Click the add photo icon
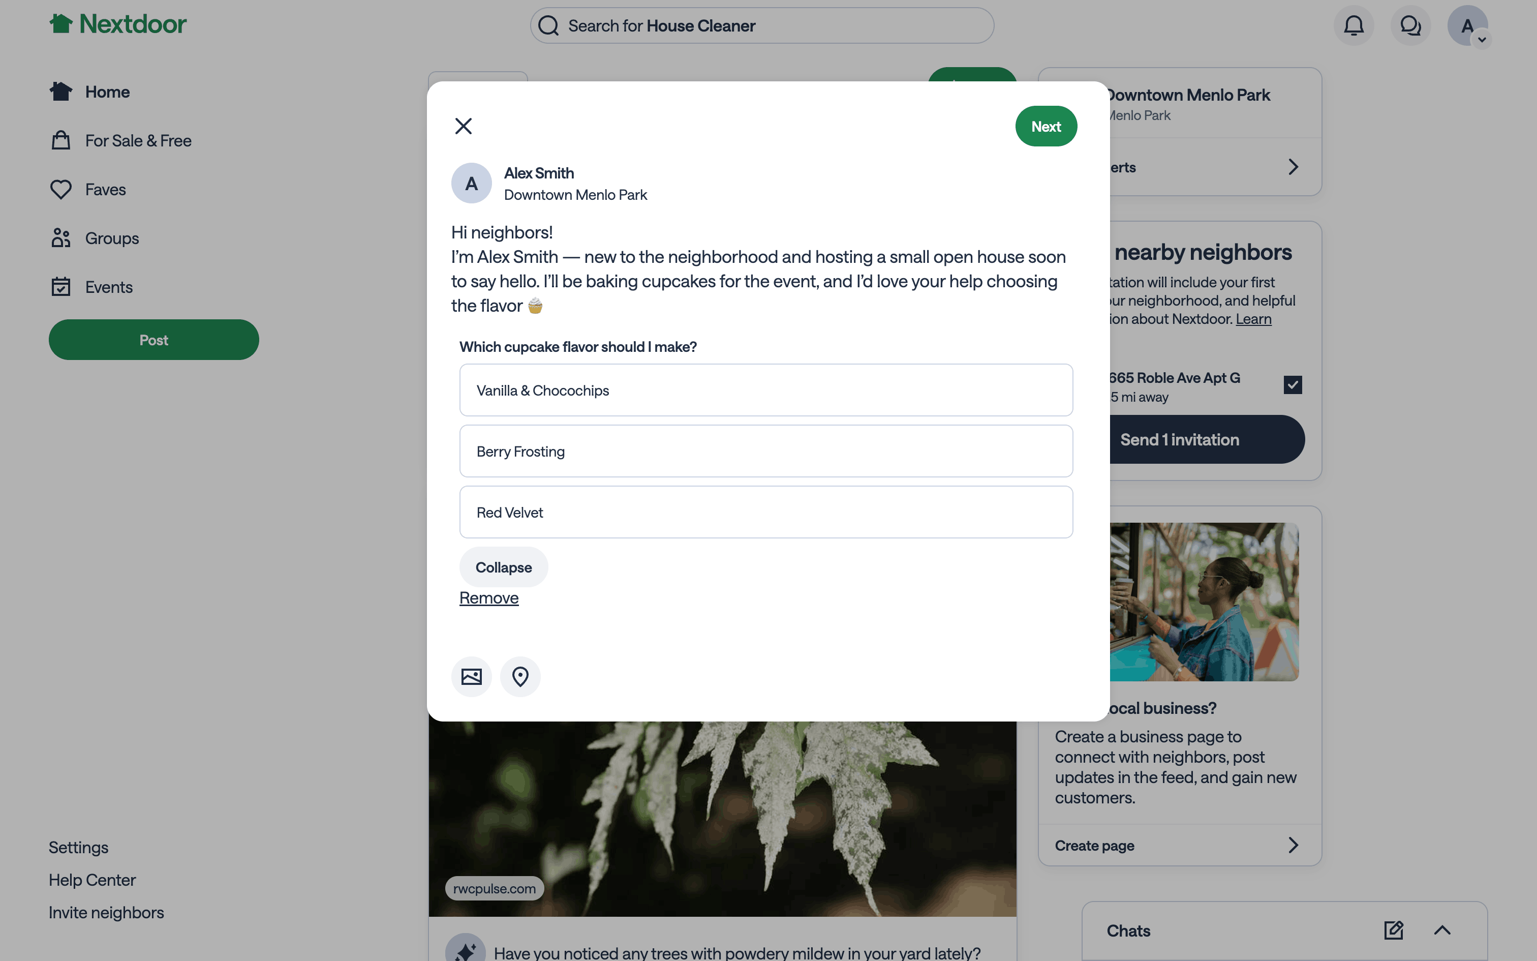 471,677
